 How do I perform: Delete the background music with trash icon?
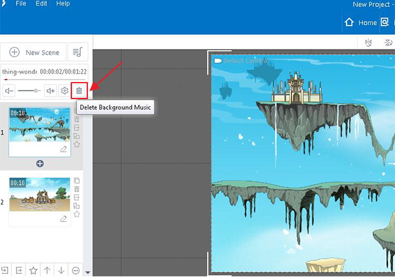(x=79, y=91)
